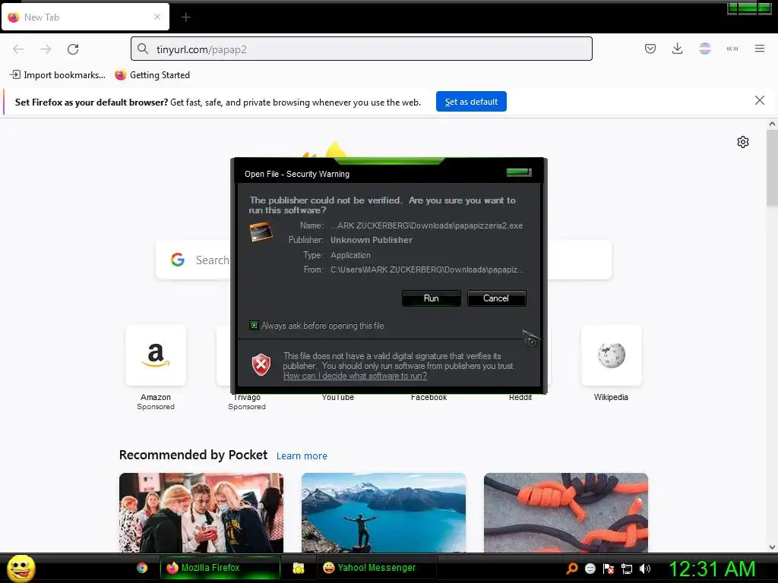This screenshot has height=583, width=778.
Task: Open the Firefox downloads panel
Action: (x=677, y=49)
